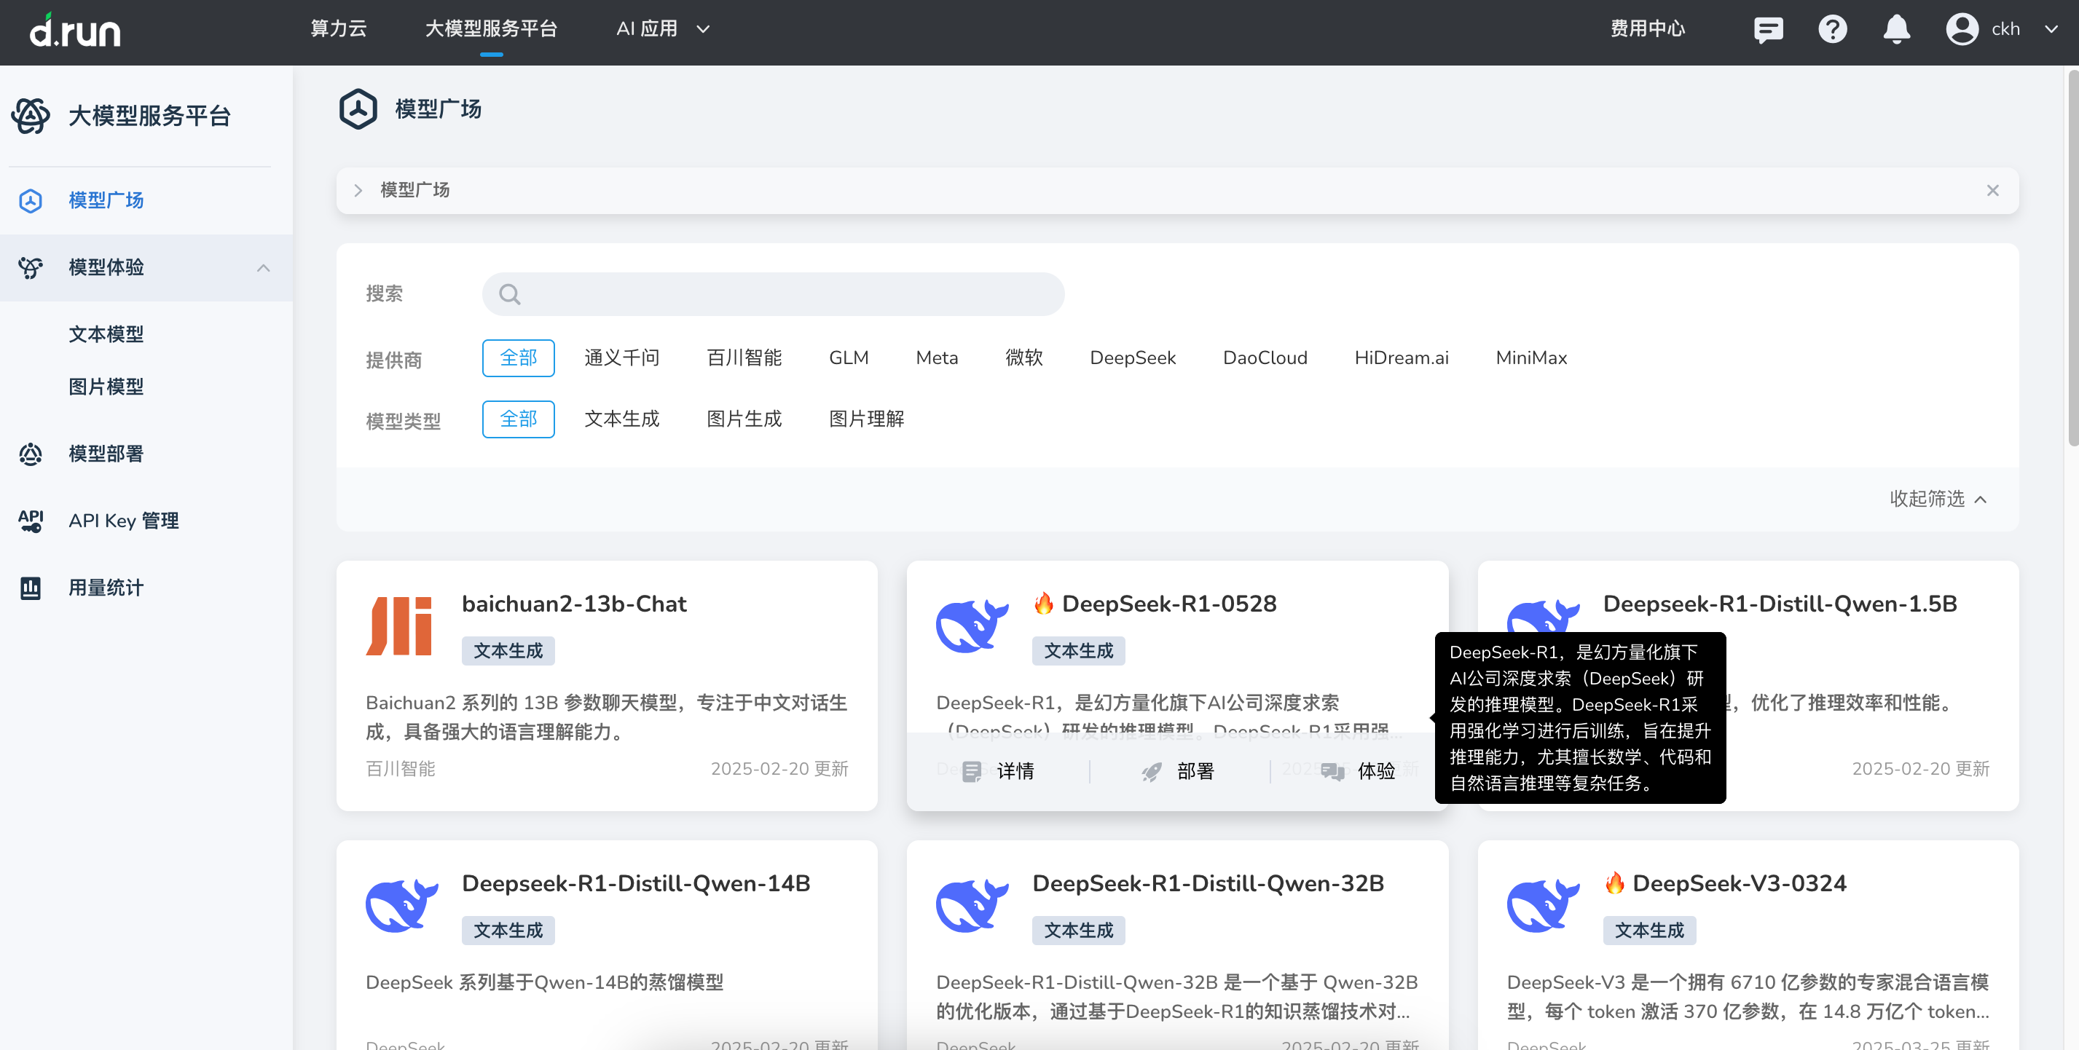
Task: Click the 用量统计 sidebar icon
Action: point(31,588)
